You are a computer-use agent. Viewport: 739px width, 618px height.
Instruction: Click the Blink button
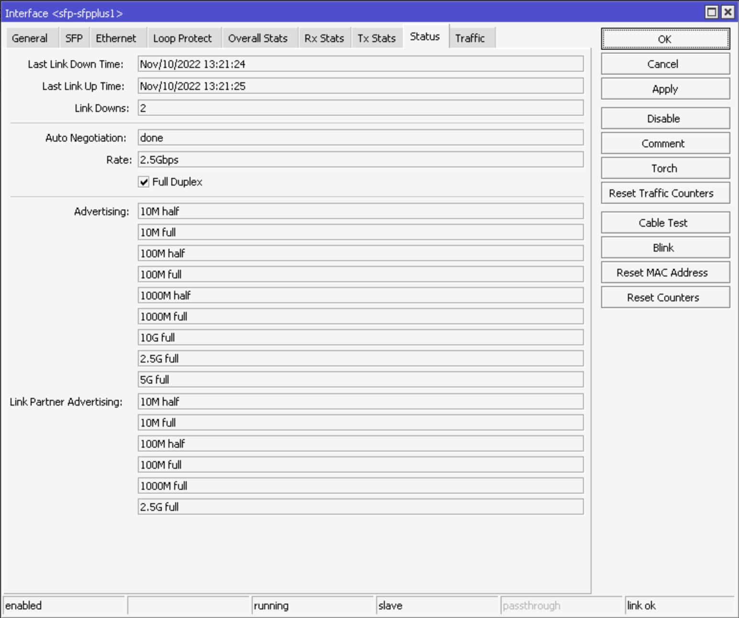pyautogui.click(x=665, y=248)
